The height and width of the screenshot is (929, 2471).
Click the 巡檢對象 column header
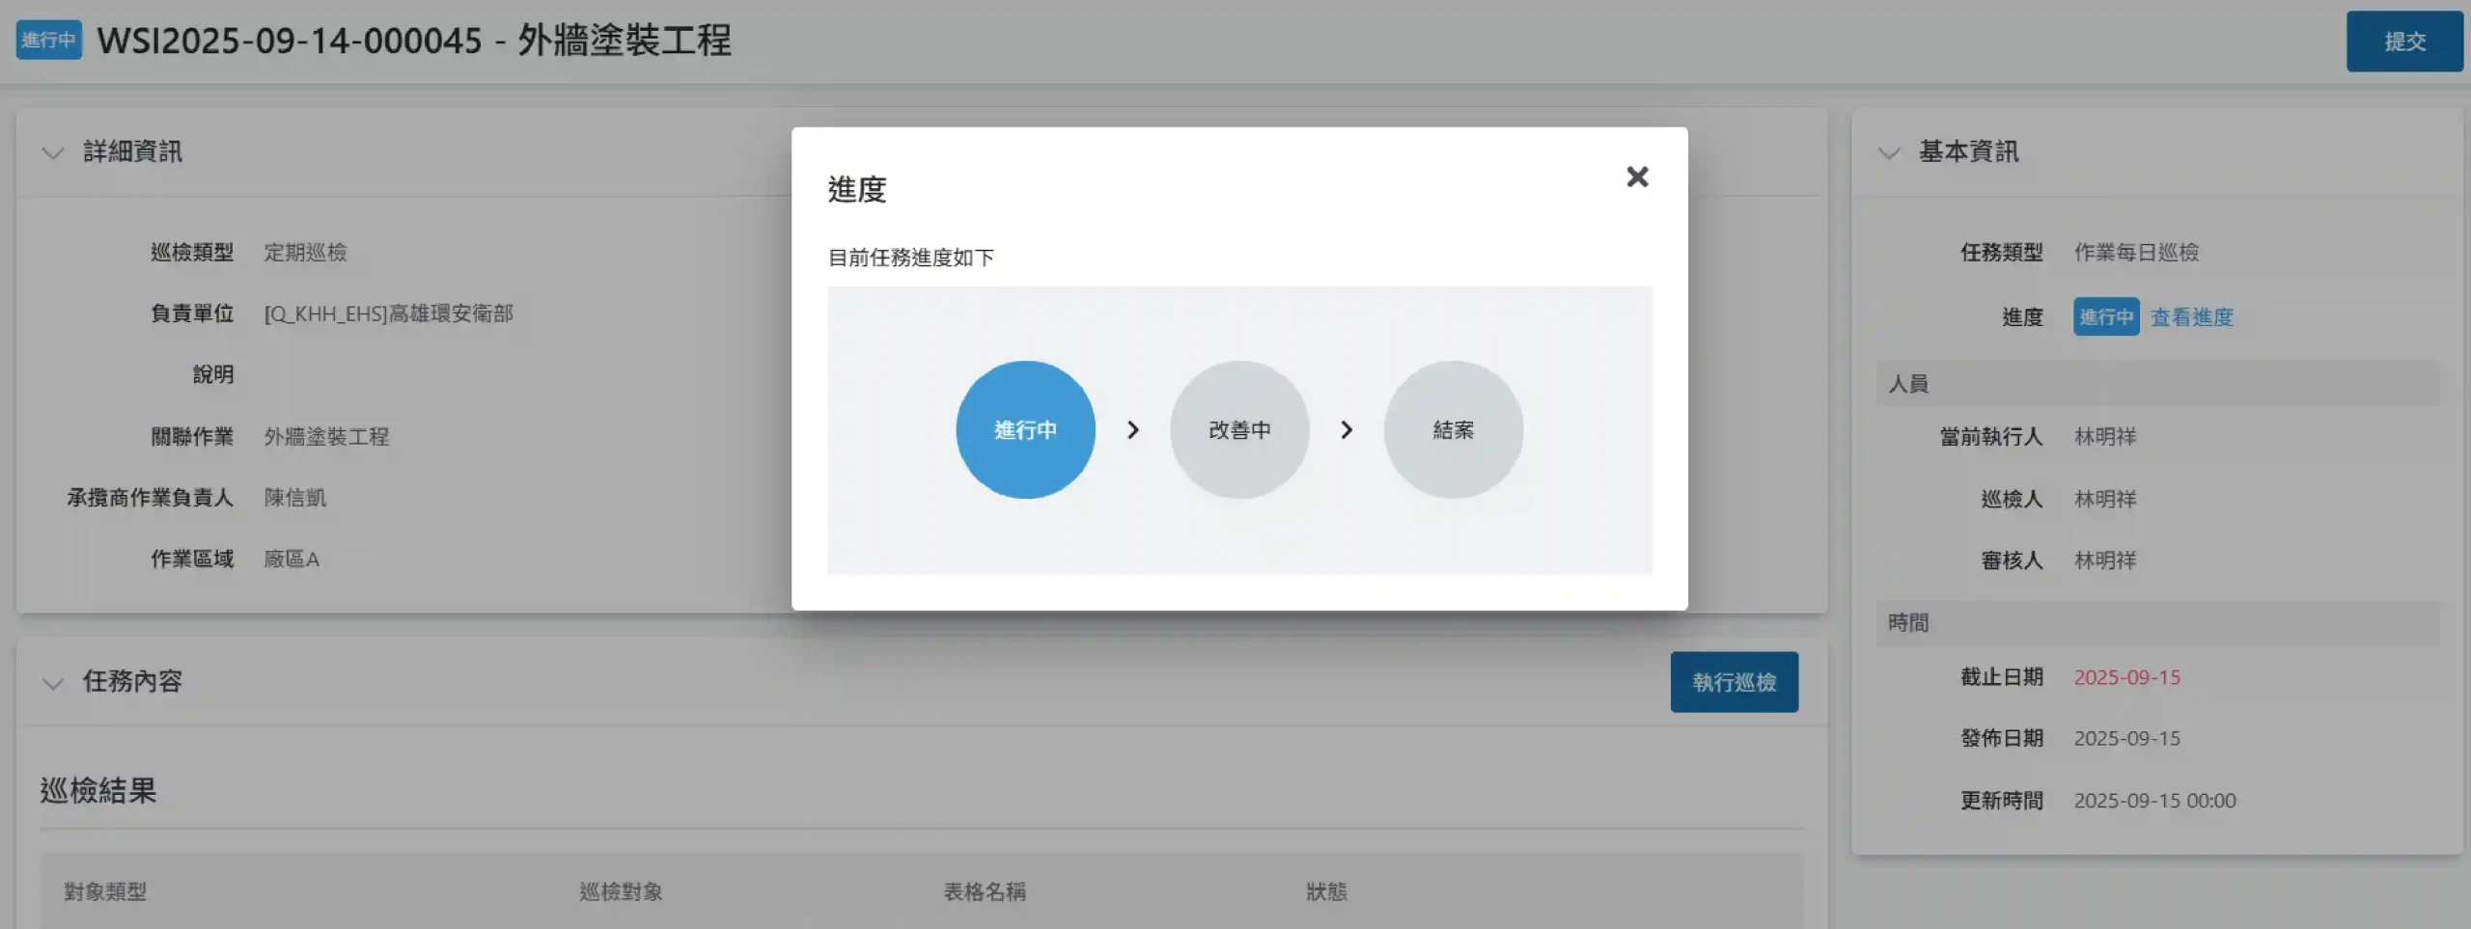(x=621, y=892)
